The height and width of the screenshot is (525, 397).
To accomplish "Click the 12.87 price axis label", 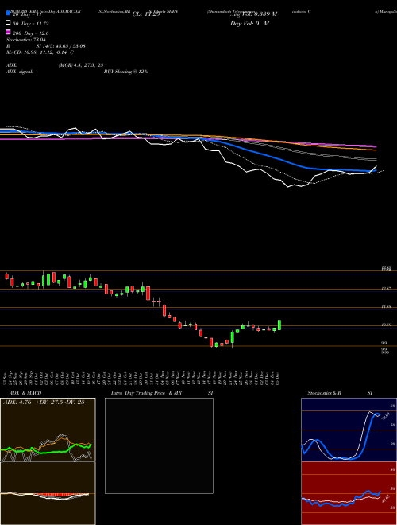I will [x=387, y=288].
